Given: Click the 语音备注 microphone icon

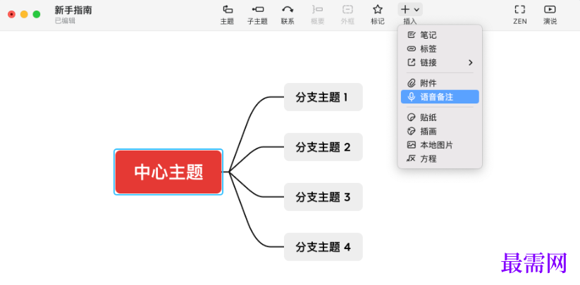Looking at the screenshot, I should point(412,96).
